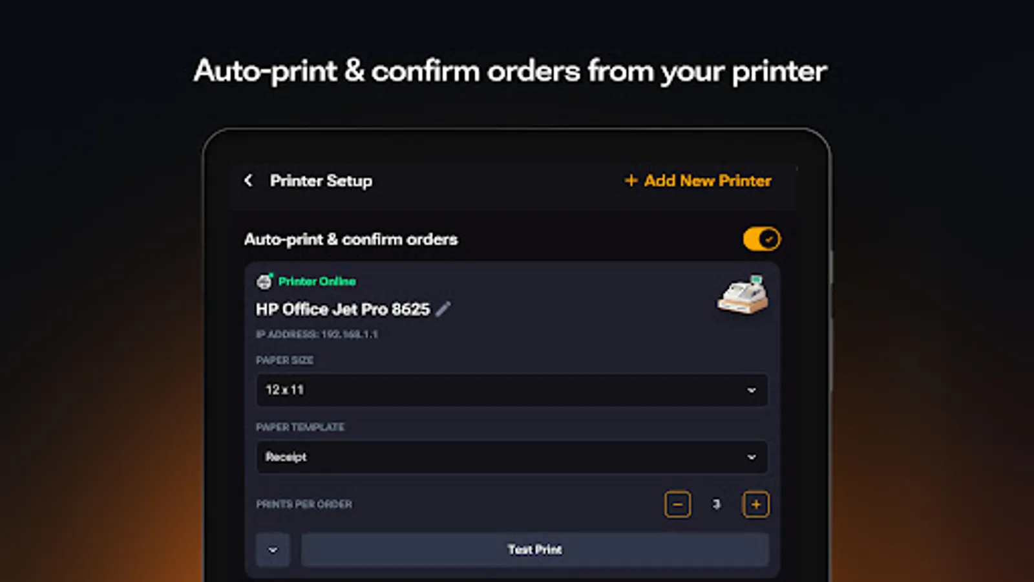
Task: Click the printer illustration on the right
Action: click(742, 296)
